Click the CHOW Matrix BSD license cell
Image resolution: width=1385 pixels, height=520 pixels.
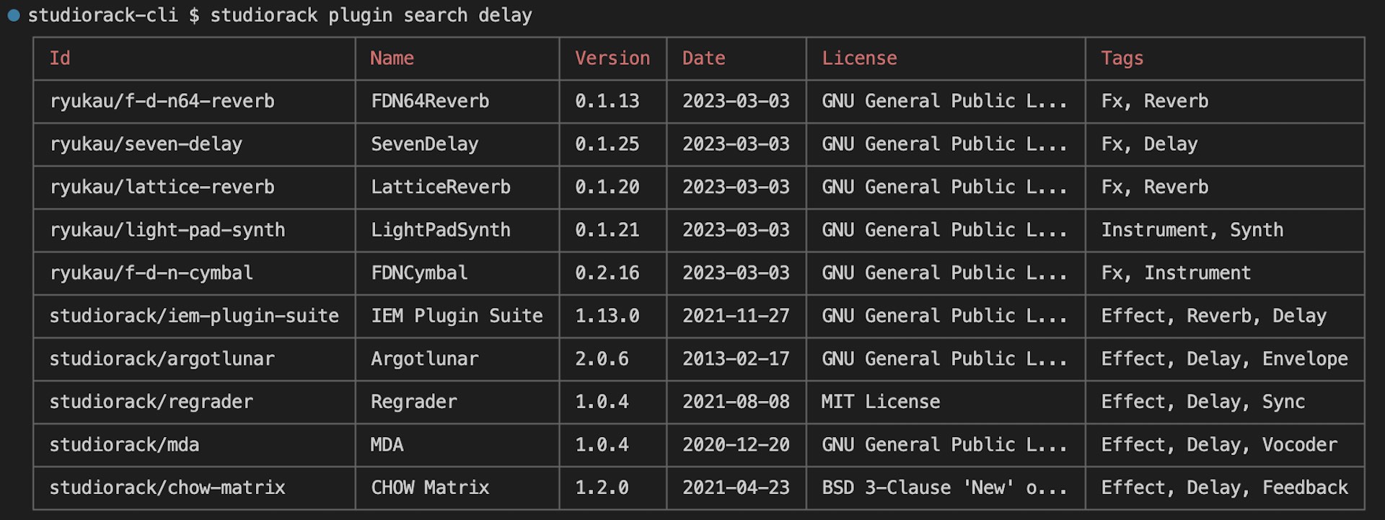[x=944, y=488]
